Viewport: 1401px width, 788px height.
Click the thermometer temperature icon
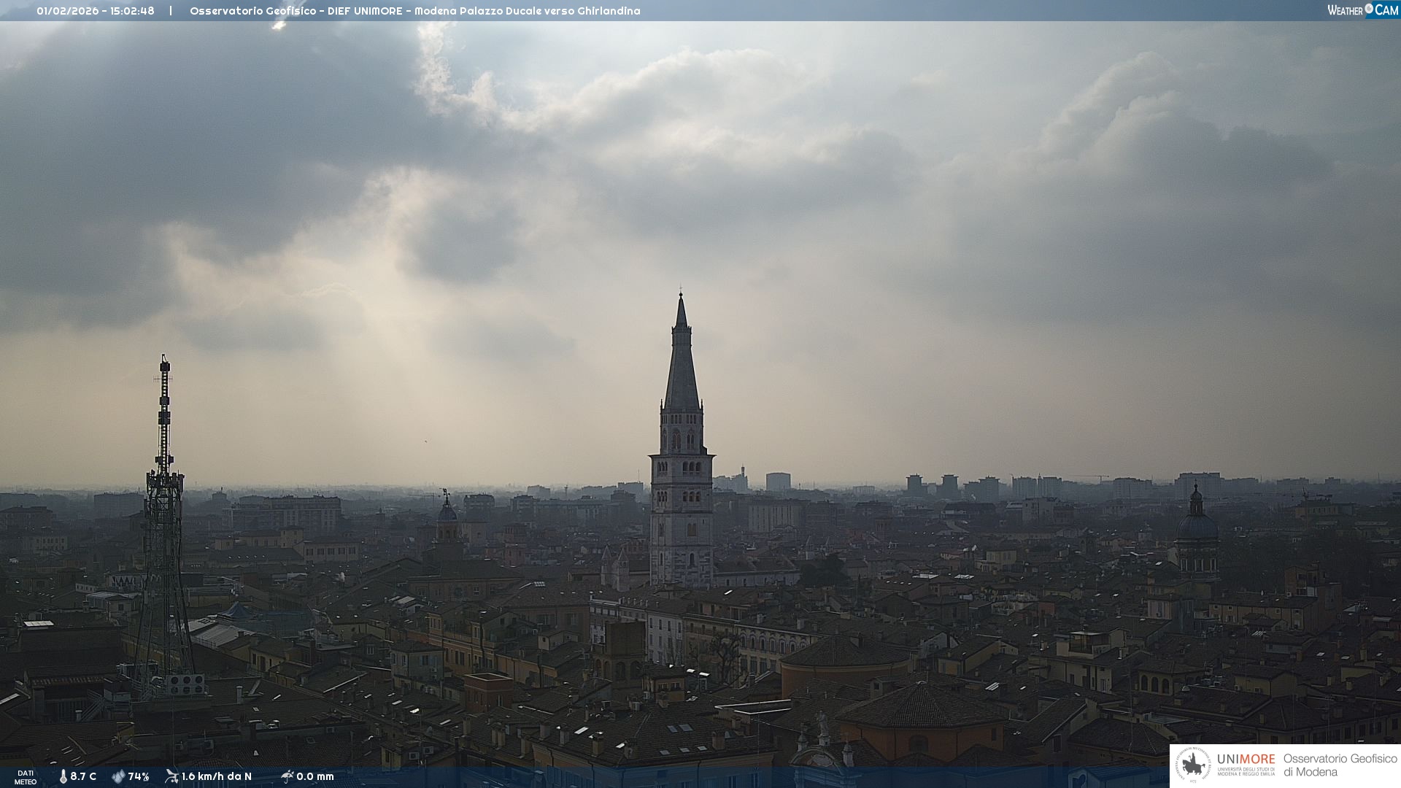click(63, 776)
